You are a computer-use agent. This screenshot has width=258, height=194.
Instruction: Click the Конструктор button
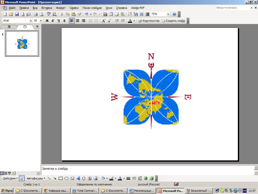(x=149, y=21)
